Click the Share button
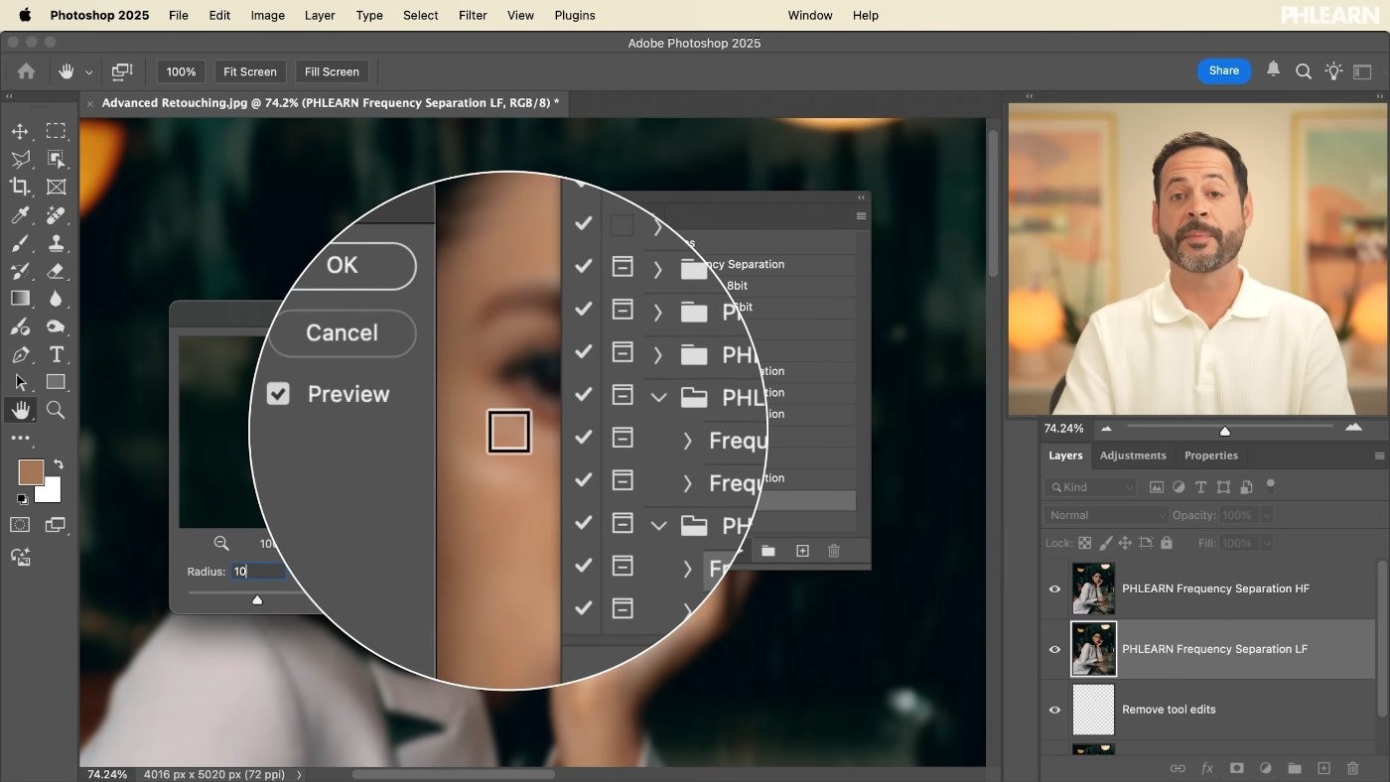Image resolution: width=1390 pixels, height=782 pixels. point(1223,70)
